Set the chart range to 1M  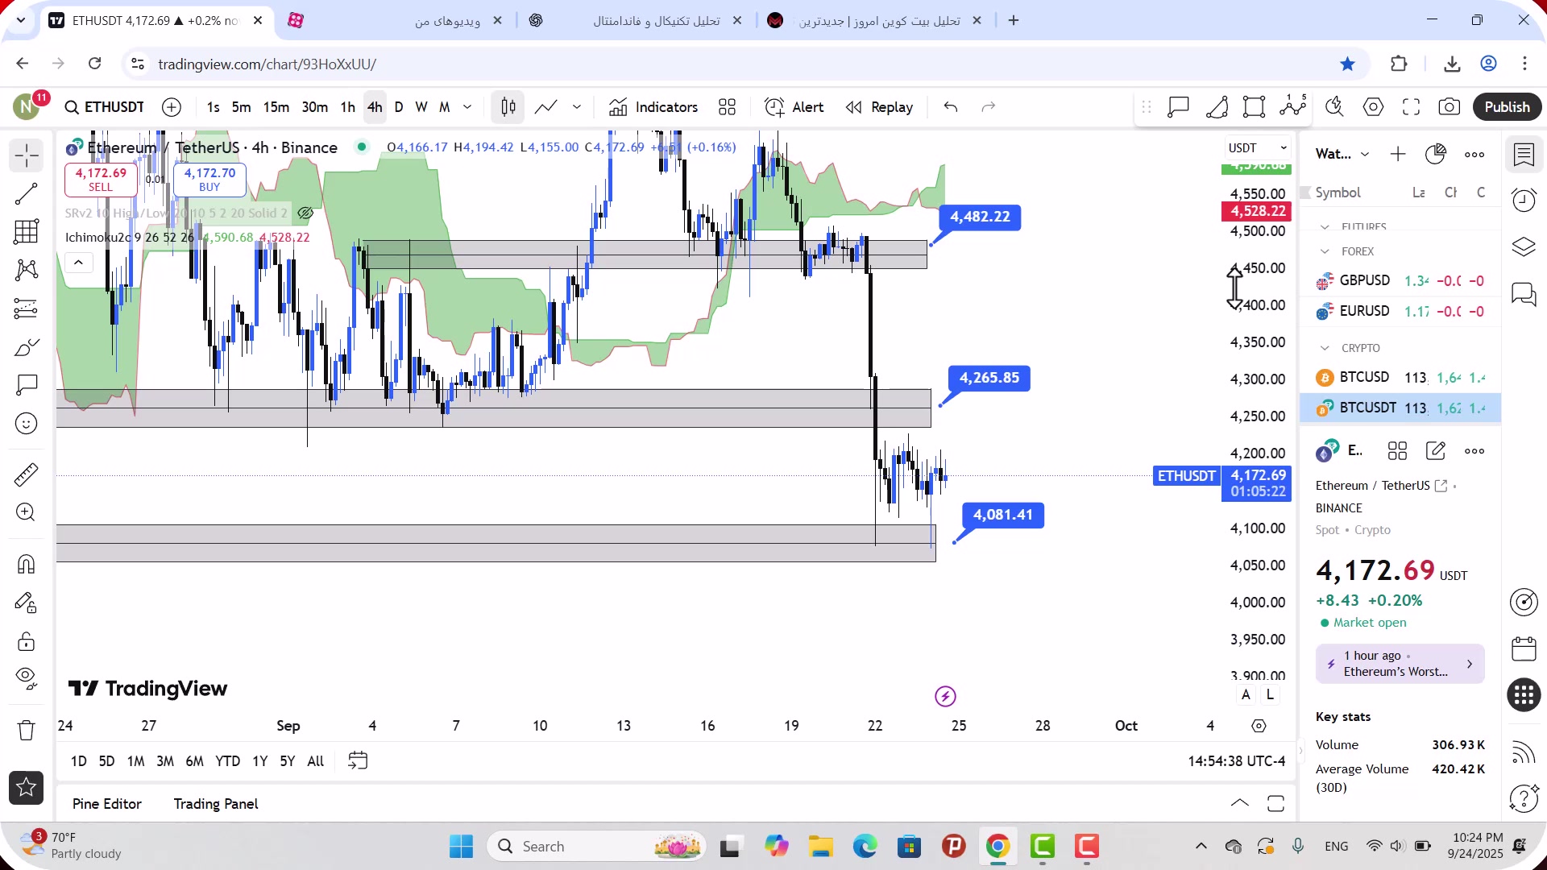tap(135, 761)
